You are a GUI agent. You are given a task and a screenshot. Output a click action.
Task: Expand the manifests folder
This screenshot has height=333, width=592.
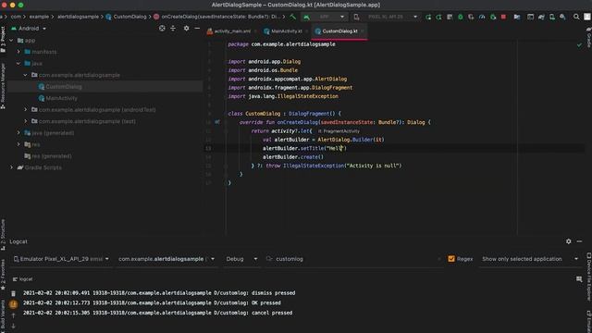18,52
